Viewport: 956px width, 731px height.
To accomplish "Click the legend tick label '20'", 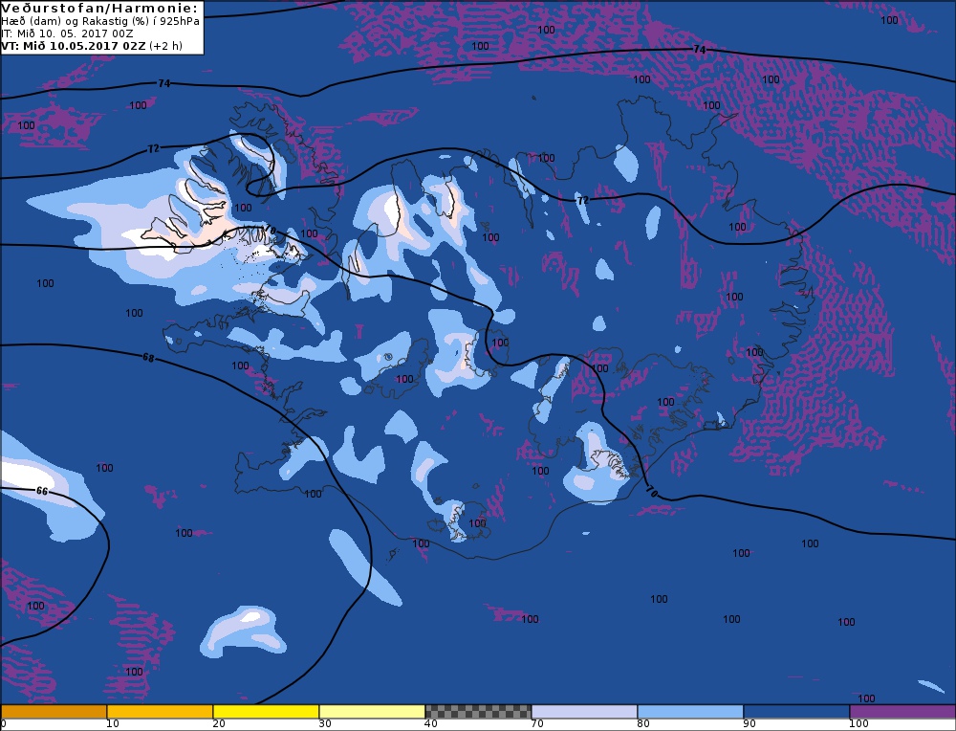I will coord(219,724).
